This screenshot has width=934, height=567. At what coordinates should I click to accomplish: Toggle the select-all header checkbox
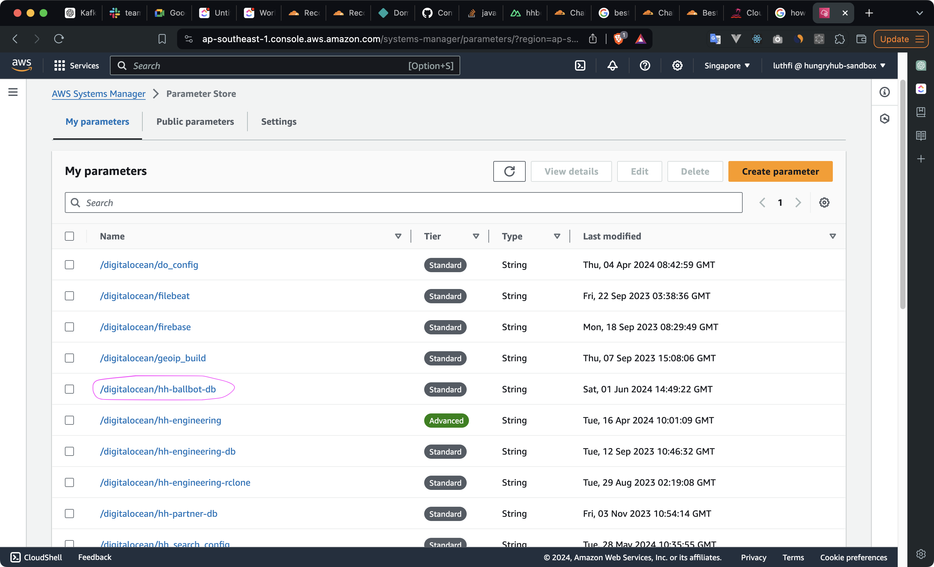point(69,236)
